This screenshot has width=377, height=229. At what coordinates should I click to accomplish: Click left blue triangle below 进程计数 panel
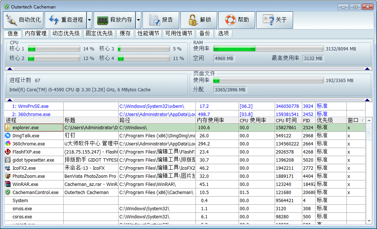tap(10, 100)
